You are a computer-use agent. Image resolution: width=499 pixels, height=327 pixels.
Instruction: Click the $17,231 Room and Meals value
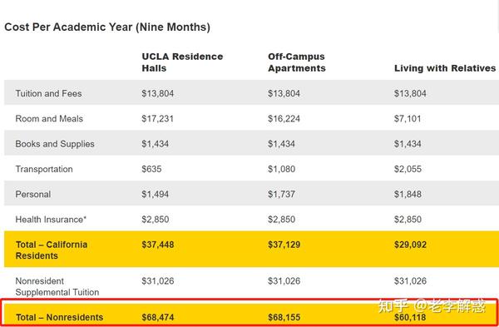pyautogui.click(x=158, y=118)
